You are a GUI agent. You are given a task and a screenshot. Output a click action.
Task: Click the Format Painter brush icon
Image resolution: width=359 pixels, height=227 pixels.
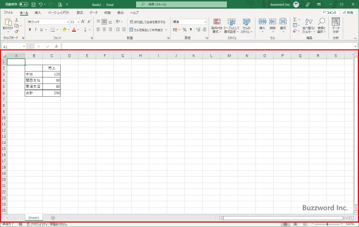16,31
